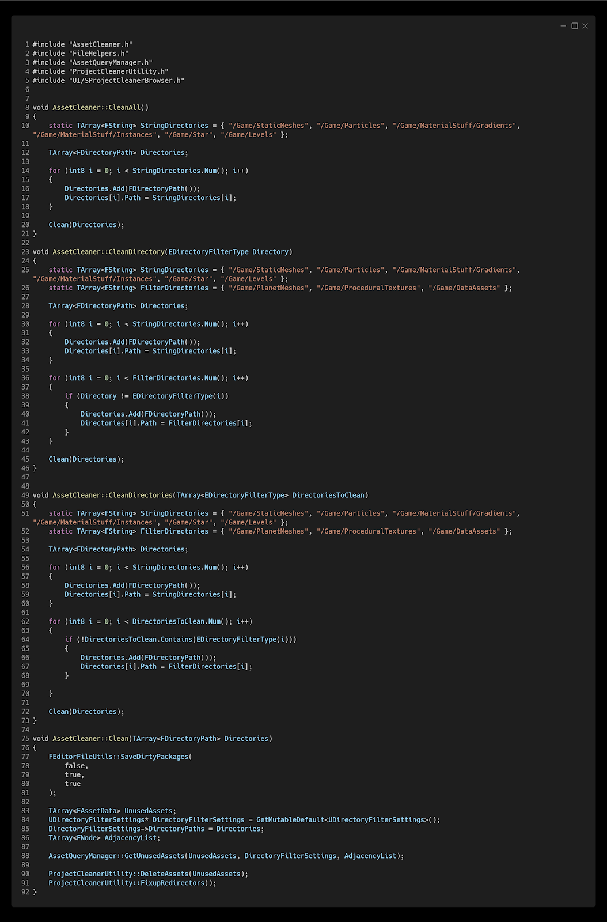
Task: Click "Directories.Add(FDirectoryPath());" on line 66
Action: 149,658
